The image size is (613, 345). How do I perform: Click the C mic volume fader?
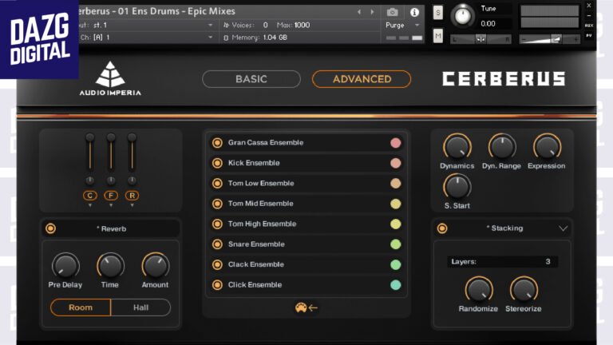(90, 153)
